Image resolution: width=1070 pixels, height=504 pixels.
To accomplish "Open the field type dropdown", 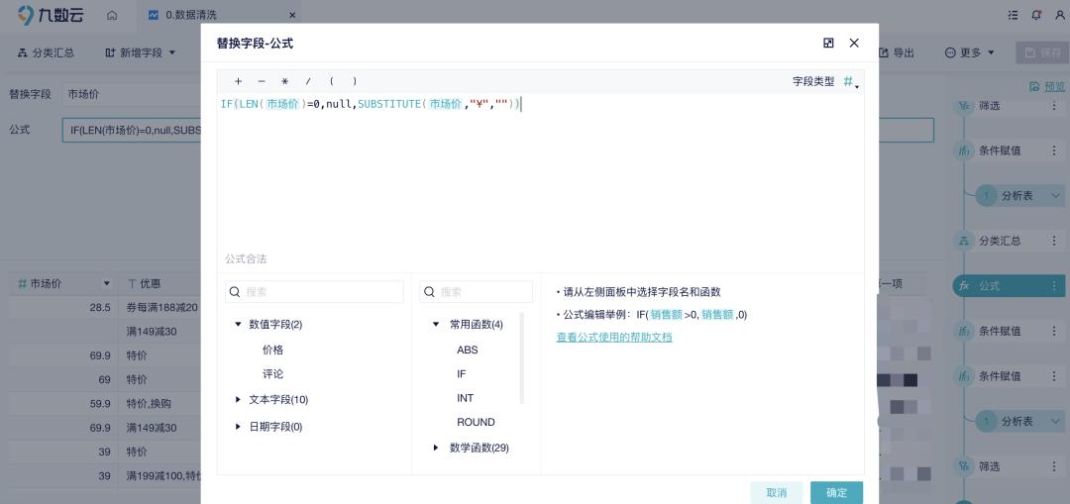I will [850, 82].
